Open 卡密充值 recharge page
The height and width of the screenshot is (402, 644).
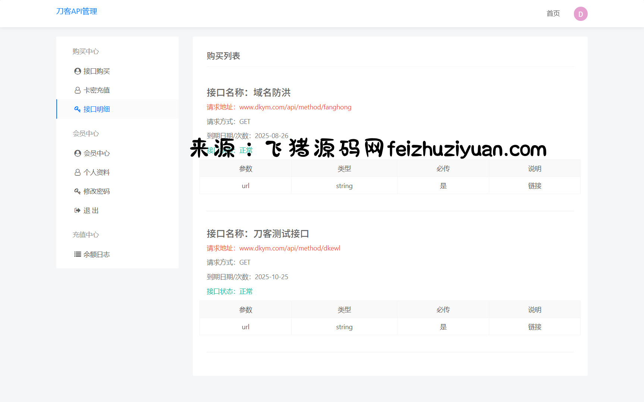coord(97,90)
